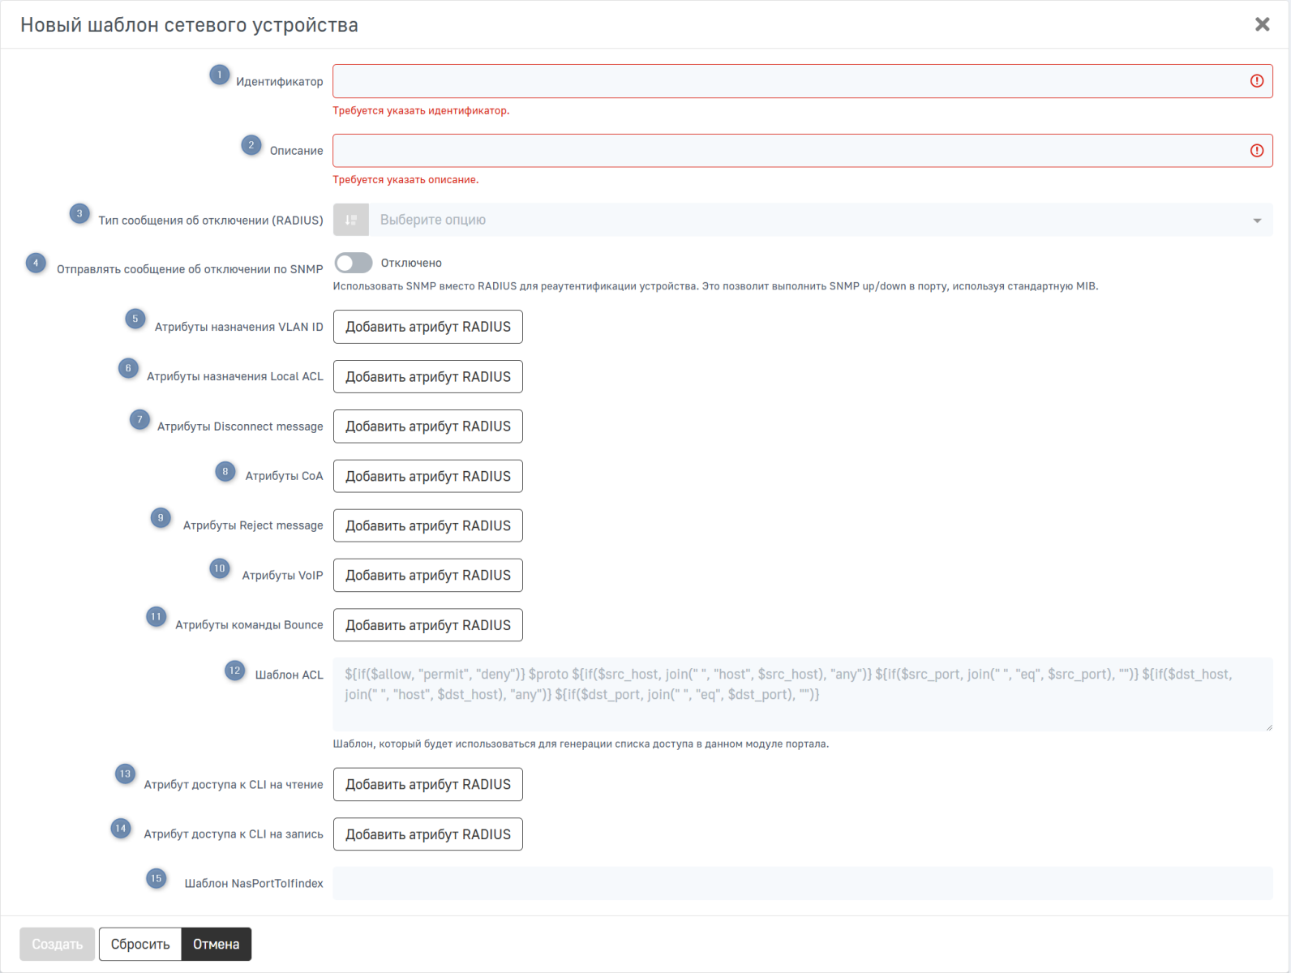Viewport: 1291px width, 973px height.
Task: Click the error icon in Идентификатор field
Action: coord(1256,81)
